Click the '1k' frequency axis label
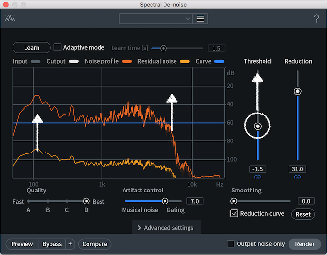The image size is (327, 255). click(102, 184)
